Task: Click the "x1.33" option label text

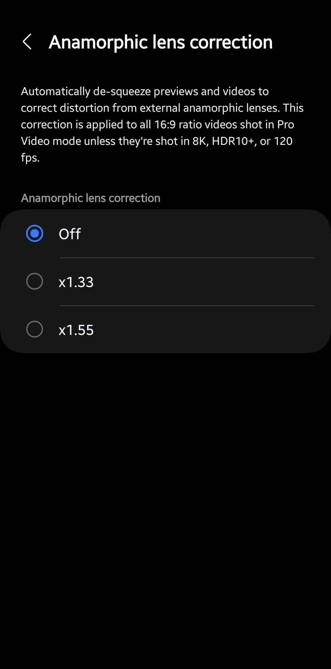Action: pyautogui.click(x=76, y=282)
